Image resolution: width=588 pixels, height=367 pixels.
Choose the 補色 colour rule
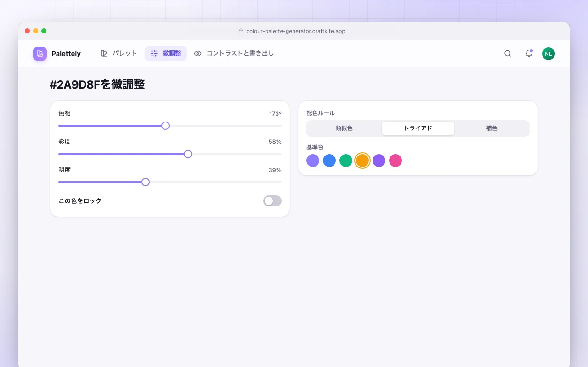click(492, 128)
